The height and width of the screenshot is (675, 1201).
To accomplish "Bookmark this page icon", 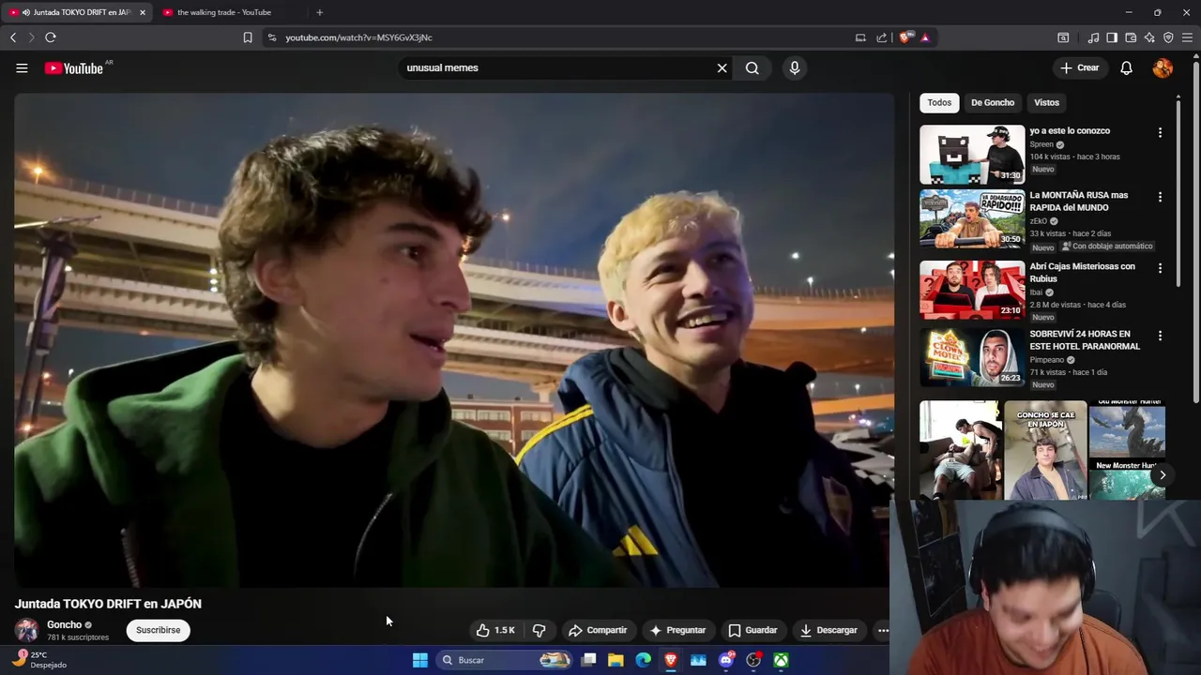I will (248, 37).
